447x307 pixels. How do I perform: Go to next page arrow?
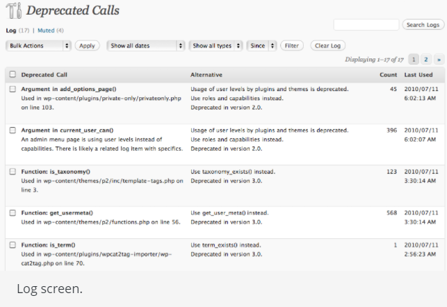coord(438,60)
